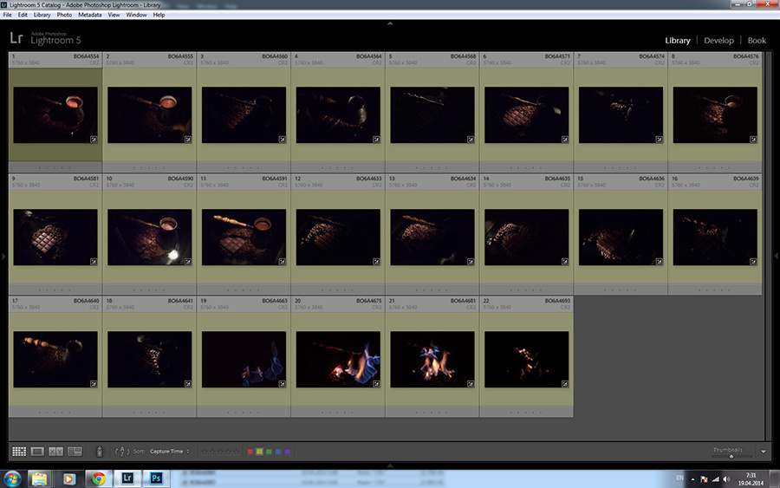Expand the hidden left panel via edge arrow
The image size is (780, 488).
3,256
